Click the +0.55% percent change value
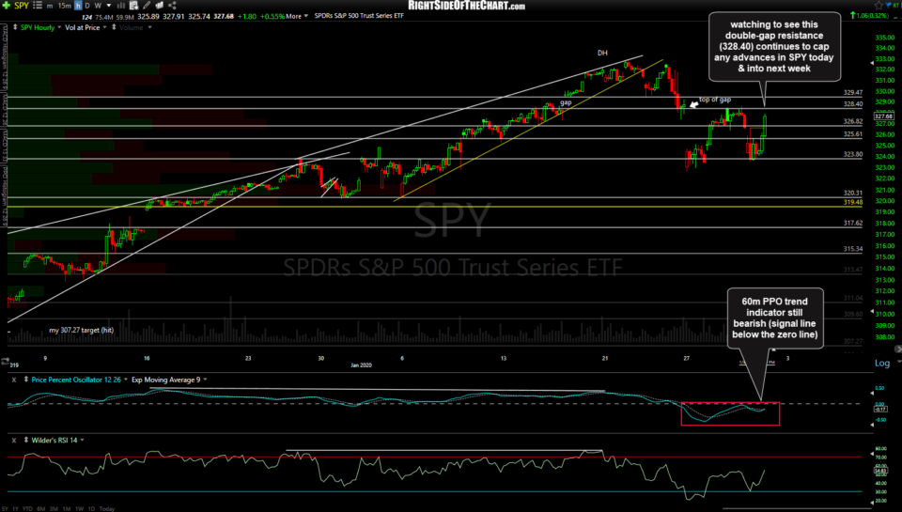Screen dimensions: 902x512 pos(272,16)
